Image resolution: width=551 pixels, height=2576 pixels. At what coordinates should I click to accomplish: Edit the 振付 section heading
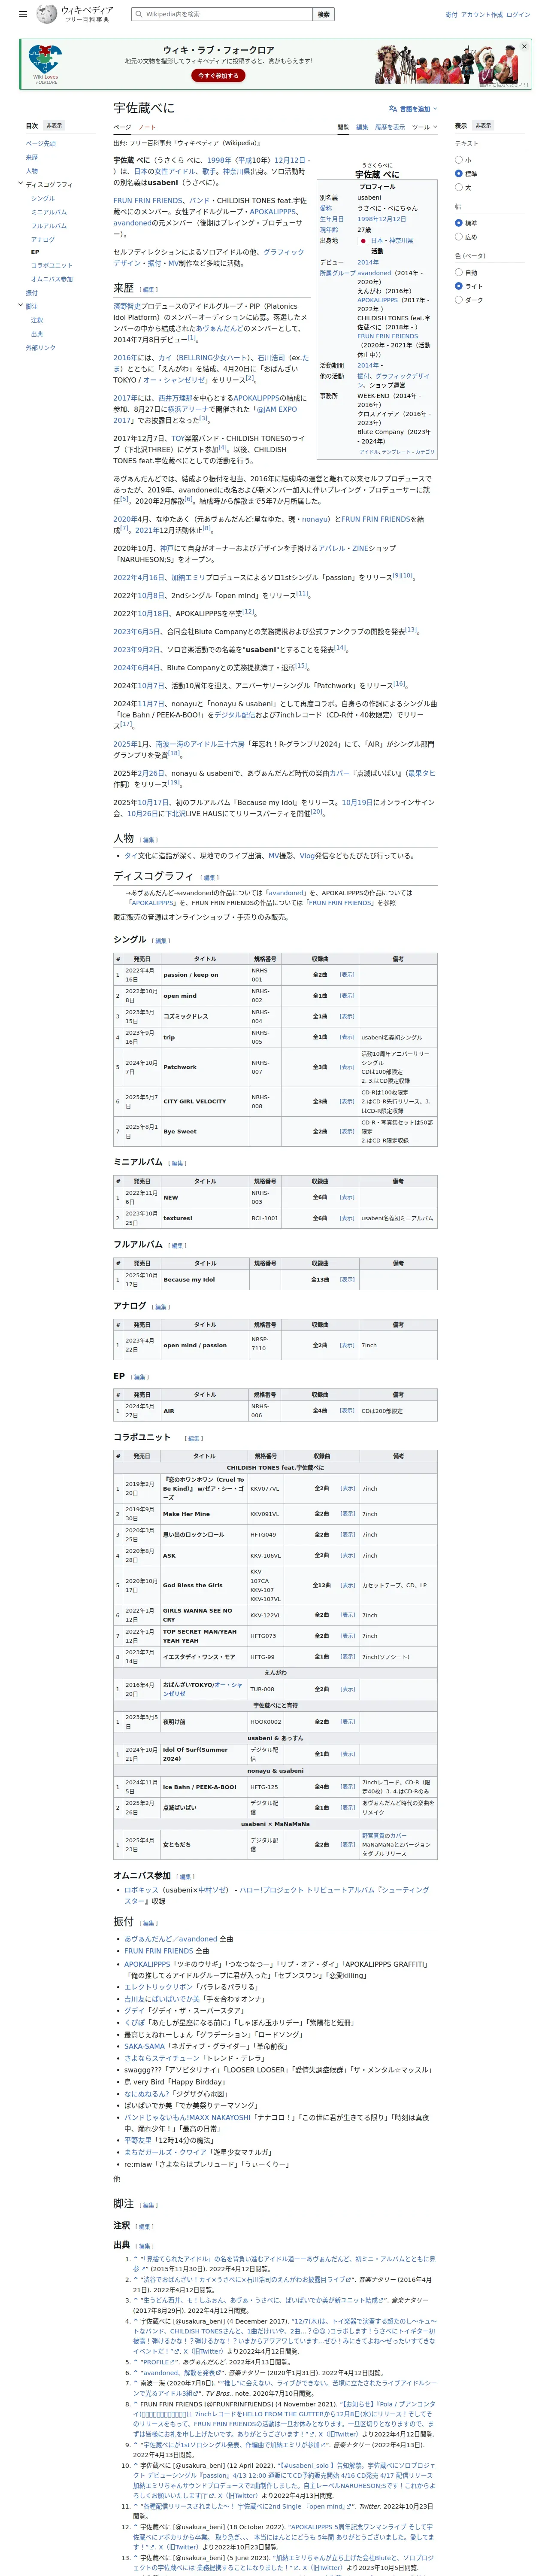coord(149,1923)
